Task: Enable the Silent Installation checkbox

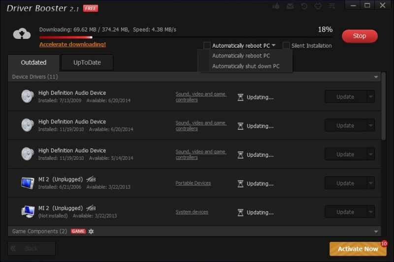Action: click(x=286, y=45)
